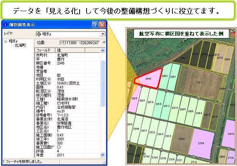Select the 備考1 row value no.31
This screenshot has height=166, width=237.
click(61, 111)
